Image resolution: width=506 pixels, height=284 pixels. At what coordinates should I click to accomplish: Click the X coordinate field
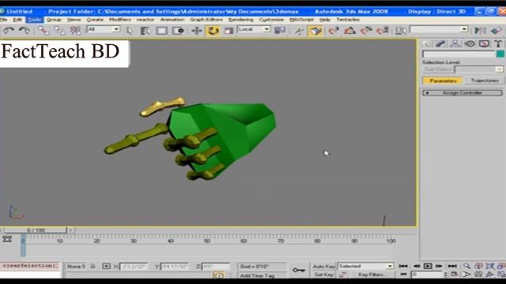[134, 267]
